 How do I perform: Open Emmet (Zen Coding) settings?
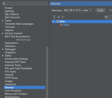pyautogui.click(x=16, y=59)
